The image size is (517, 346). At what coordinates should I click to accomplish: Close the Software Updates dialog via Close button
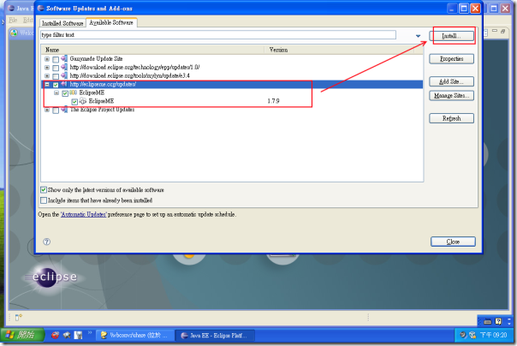453,242
